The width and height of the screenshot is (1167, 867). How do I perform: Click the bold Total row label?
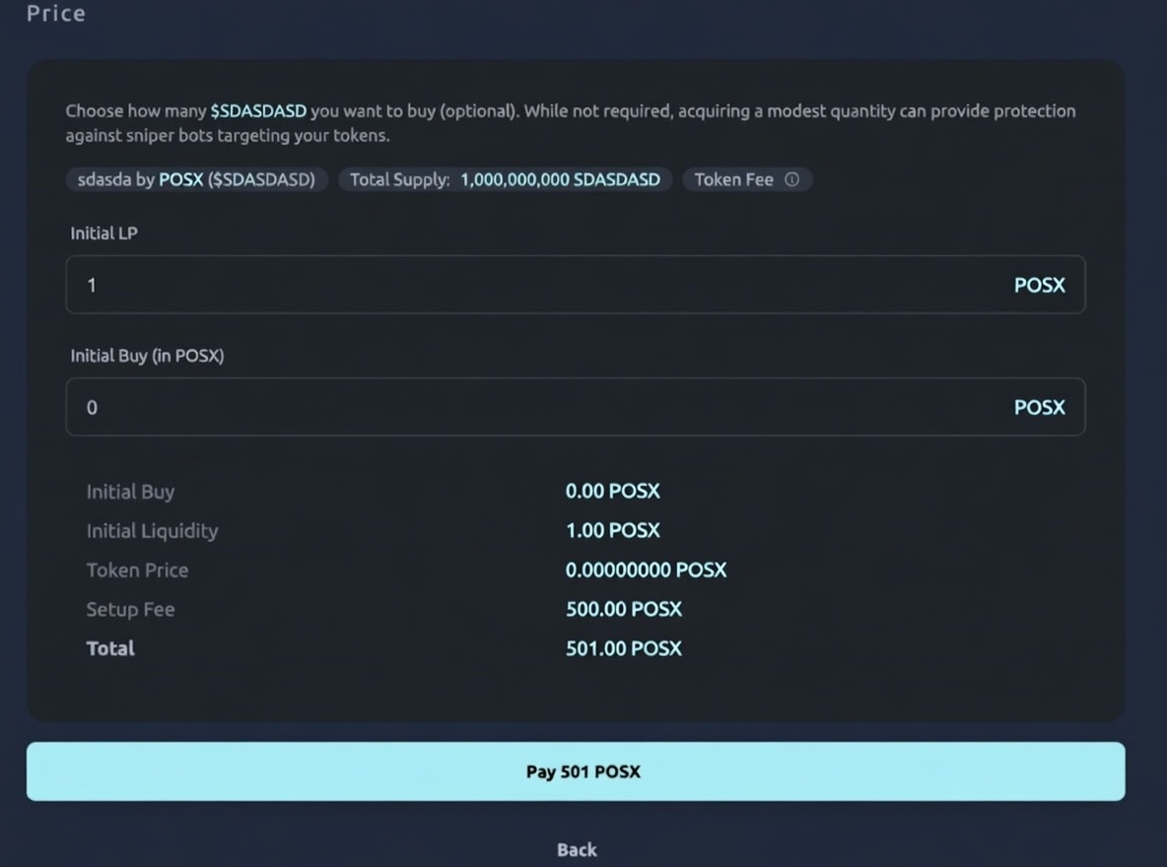110,648
